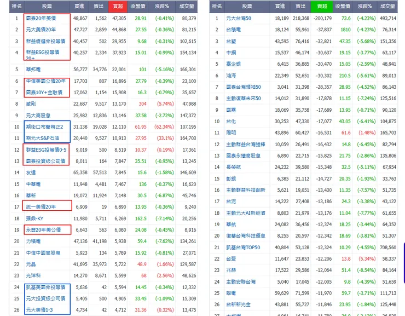Select the 光洋科 stock link
Image resolution: width=405 pixels, height=316 pixels.
coord(33,275)
